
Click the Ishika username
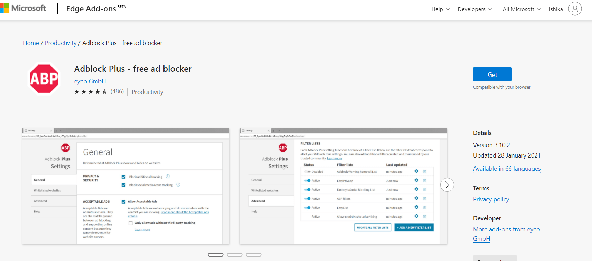point(556,9)
